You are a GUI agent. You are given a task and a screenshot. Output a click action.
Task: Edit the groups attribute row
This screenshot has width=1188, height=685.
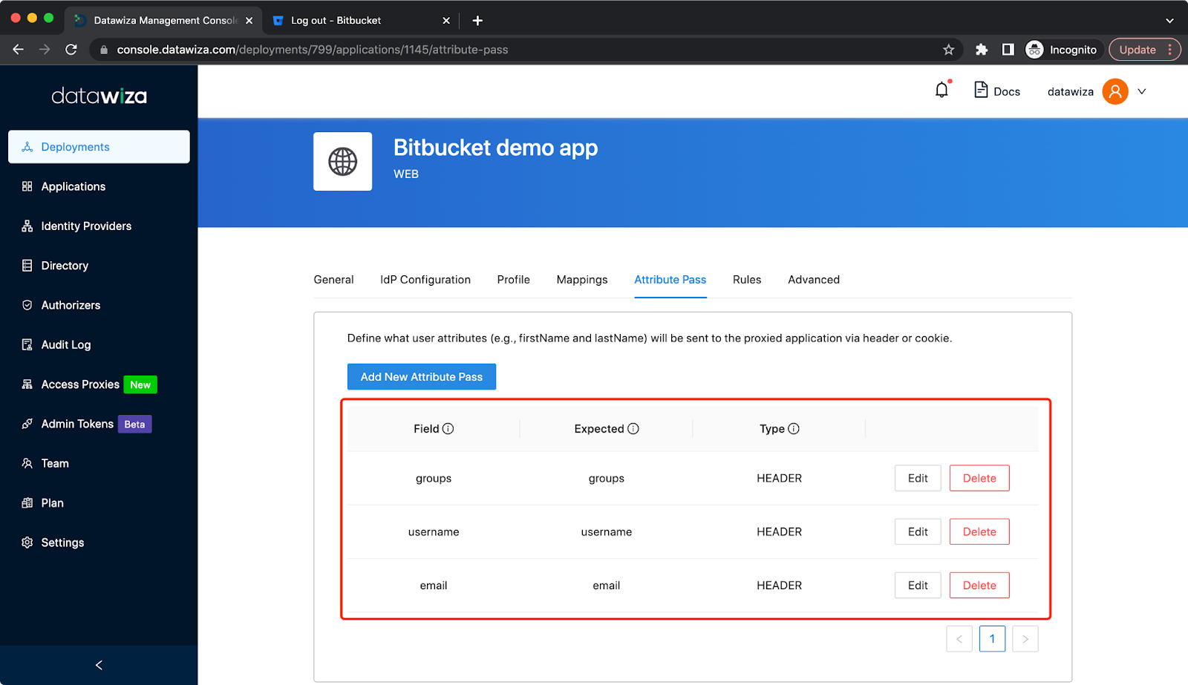coord(918,478)
